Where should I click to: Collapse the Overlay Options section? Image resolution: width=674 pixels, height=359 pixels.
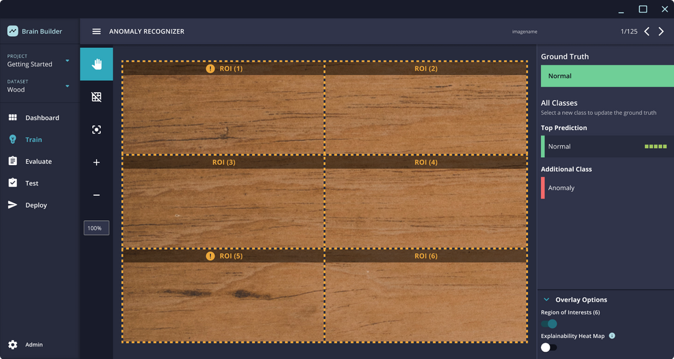pyautogui.click(x=546, y=300)
